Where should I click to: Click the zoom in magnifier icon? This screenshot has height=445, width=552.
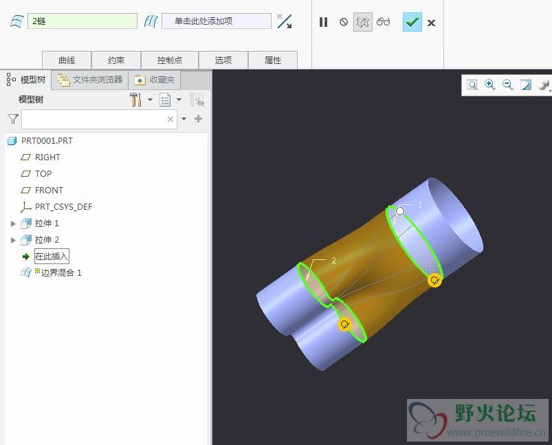tap(489, 85)
